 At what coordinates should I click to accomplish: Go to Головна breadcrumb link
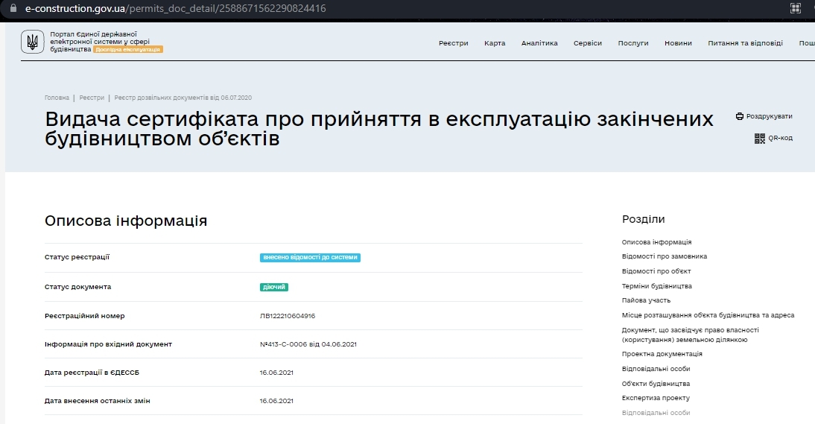[x=57, y=98]
